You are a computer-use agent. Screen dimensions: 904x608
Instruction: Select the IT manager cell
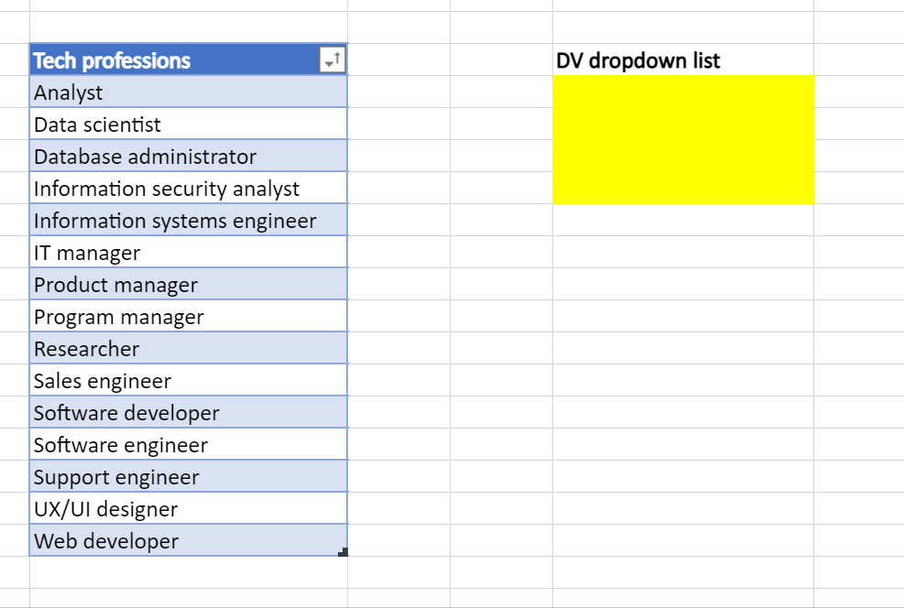(188, 253)
